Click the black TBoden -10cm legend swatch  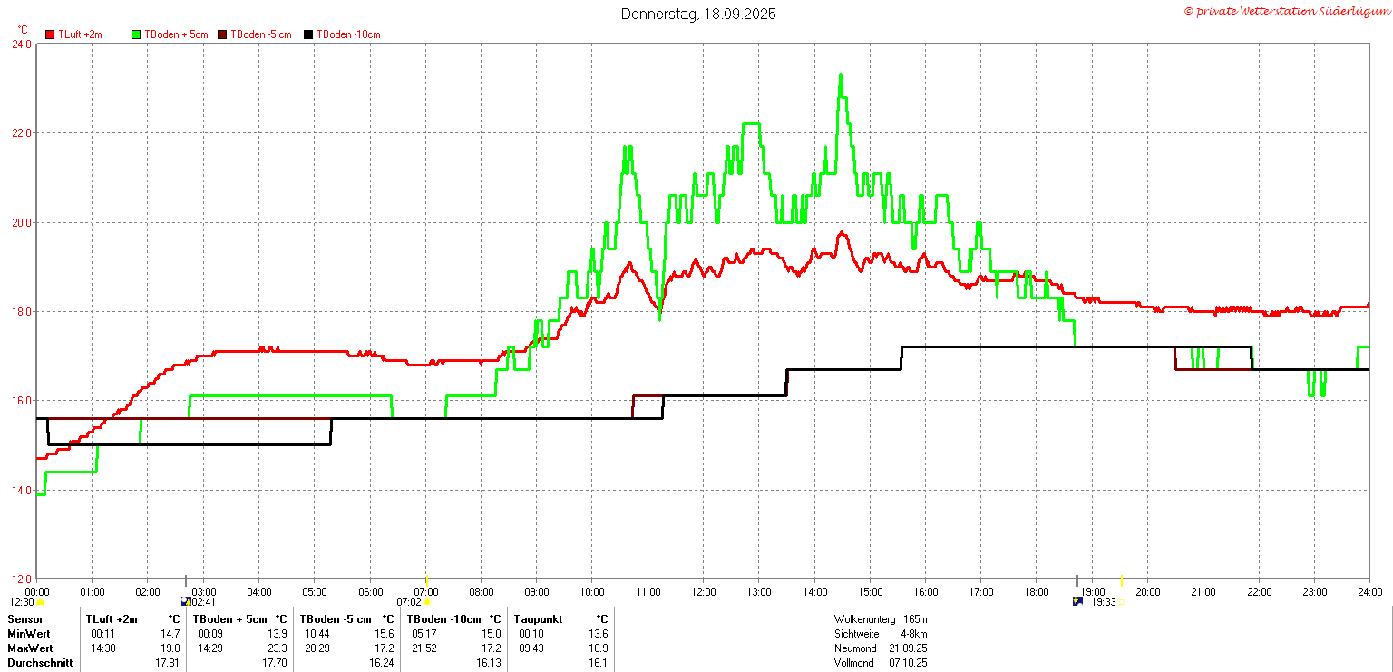pos(308,34)
